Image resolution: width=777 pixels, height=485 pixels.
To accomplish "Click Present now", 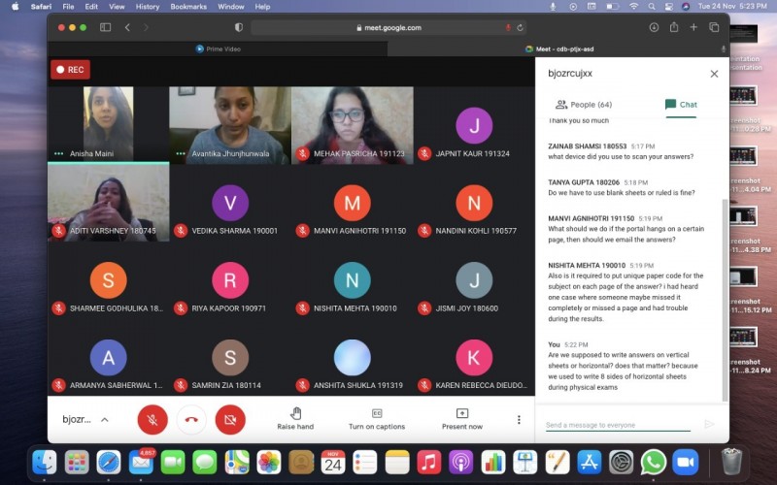I will click(462, 419).
